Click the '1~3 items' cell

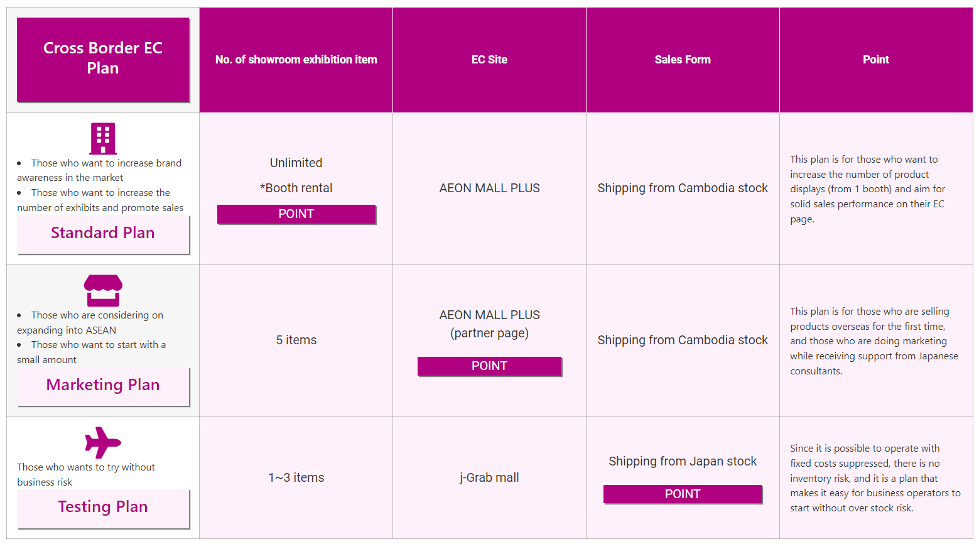tap(296, 477)
